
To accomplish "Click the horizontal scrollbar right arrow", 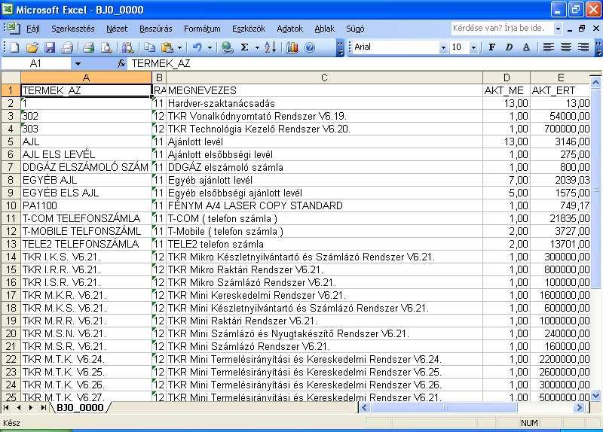I will pos(580,407).
